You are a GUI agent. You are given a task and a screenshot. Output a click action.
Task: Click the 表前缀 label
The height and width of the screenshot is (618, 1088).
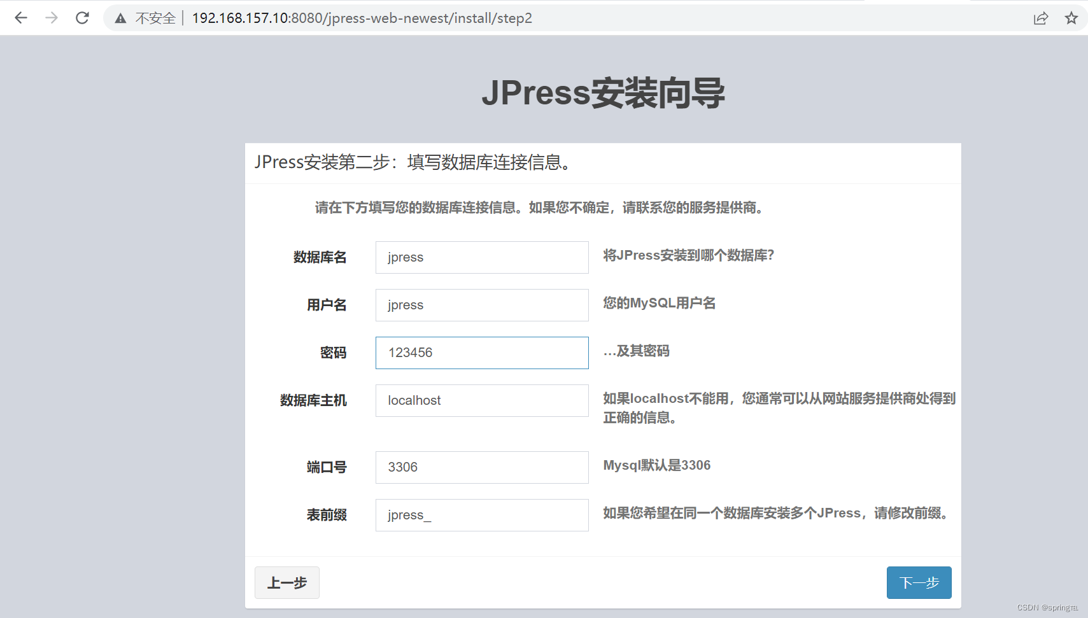(327, 515)
